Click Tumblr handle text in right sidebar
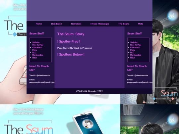The width and height of the screenshot is (179, 134). click(x=138, y=75)
